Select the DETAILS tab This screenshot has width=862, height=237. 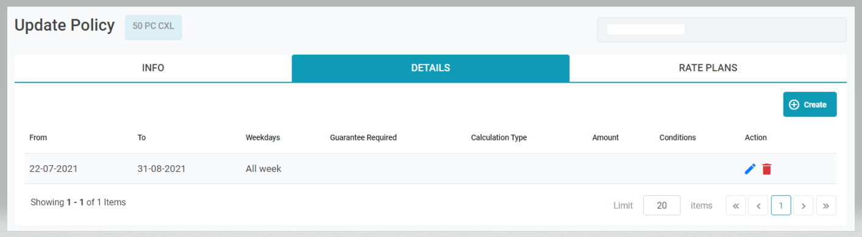point(430,68)
